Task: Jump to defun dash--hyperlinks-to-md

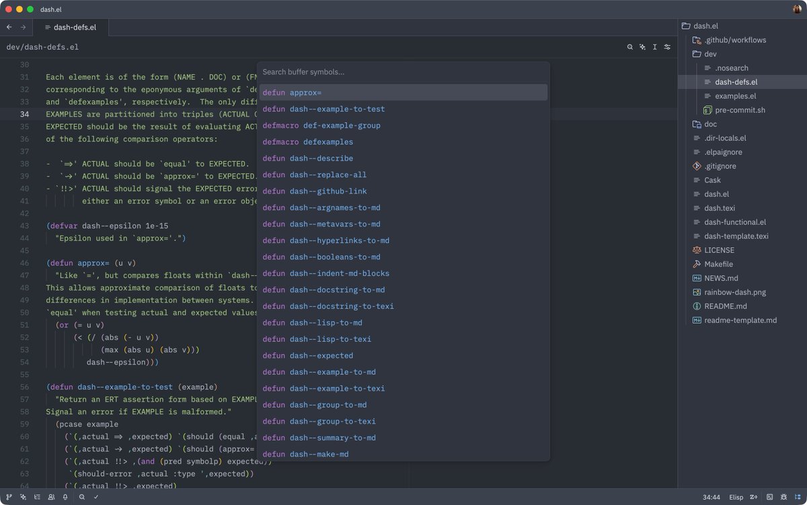Action: tap(403, 240)
